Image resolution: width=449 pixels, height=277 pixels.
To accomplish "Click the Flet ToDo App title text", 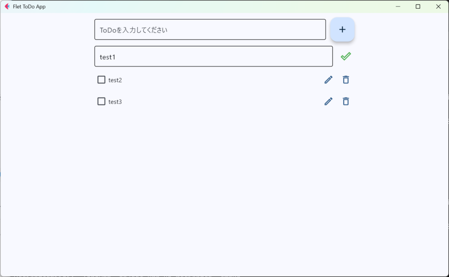I will click(x=29, y=7).
